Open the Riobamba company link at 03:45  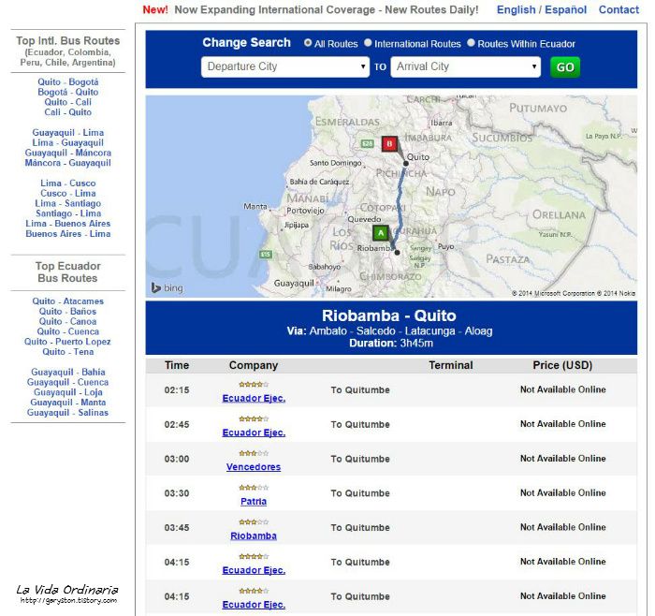click(x=254, y=535)
